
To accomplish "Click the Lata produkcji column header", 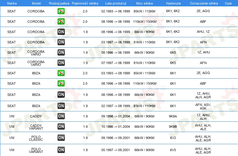I will [x=116, y=3].
